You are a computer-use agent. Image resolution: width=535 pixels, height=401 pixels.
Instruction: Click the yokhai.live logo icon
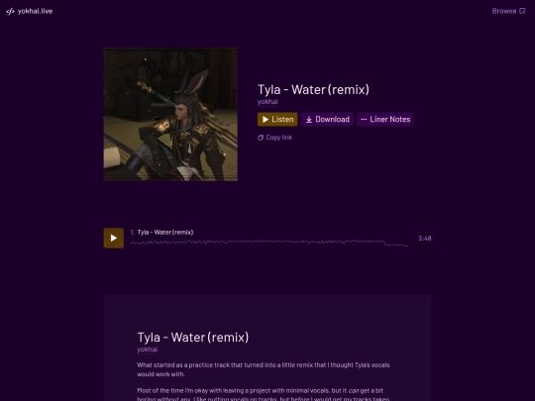point(10,11)
